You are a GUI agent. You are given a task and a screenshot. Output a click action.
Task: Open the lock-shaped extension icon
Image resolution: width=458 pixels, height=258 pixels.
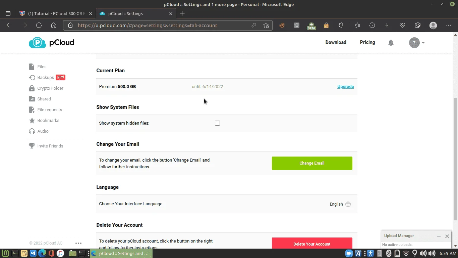coord(326,25)
